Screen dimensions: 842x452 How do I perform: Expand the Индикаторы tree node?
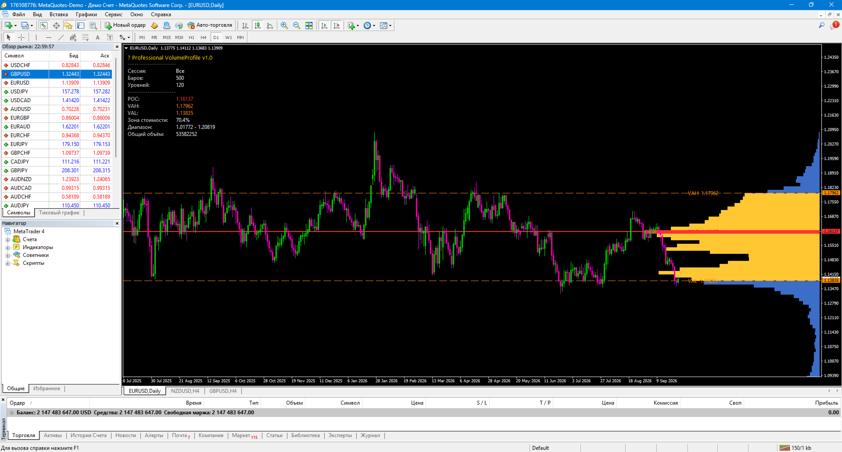[7, 248]
